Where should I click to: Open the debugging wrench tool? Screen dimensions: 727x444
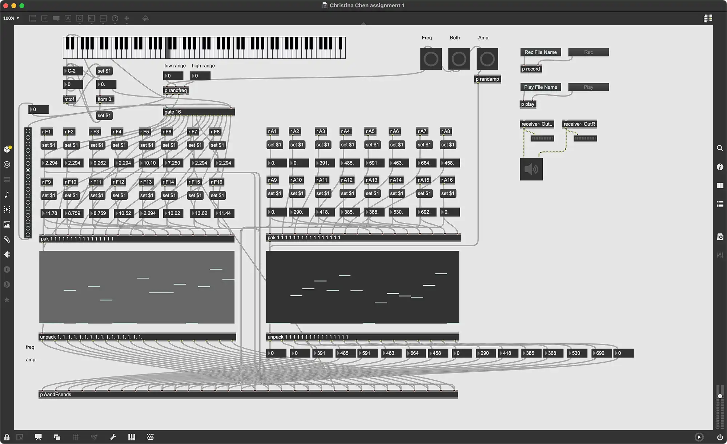point(113,437)
